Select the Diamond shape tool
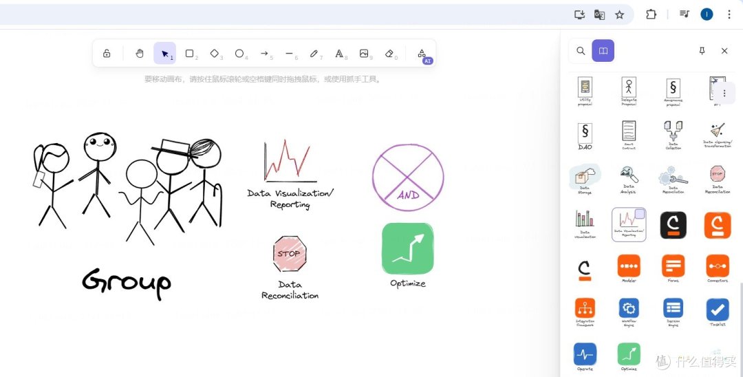 [x=215, y=54]
